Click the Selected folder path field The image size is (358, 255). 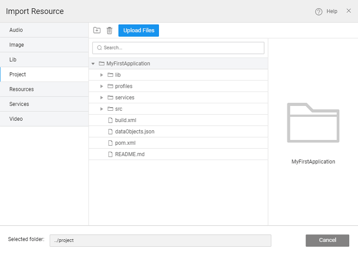pyautogui.click(x=162, y=240)
